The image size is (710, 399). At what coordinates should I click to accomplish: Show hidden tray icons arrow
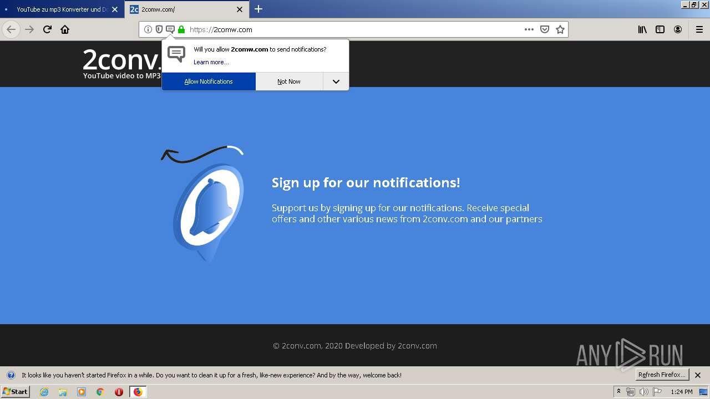[x=618, y=392]
